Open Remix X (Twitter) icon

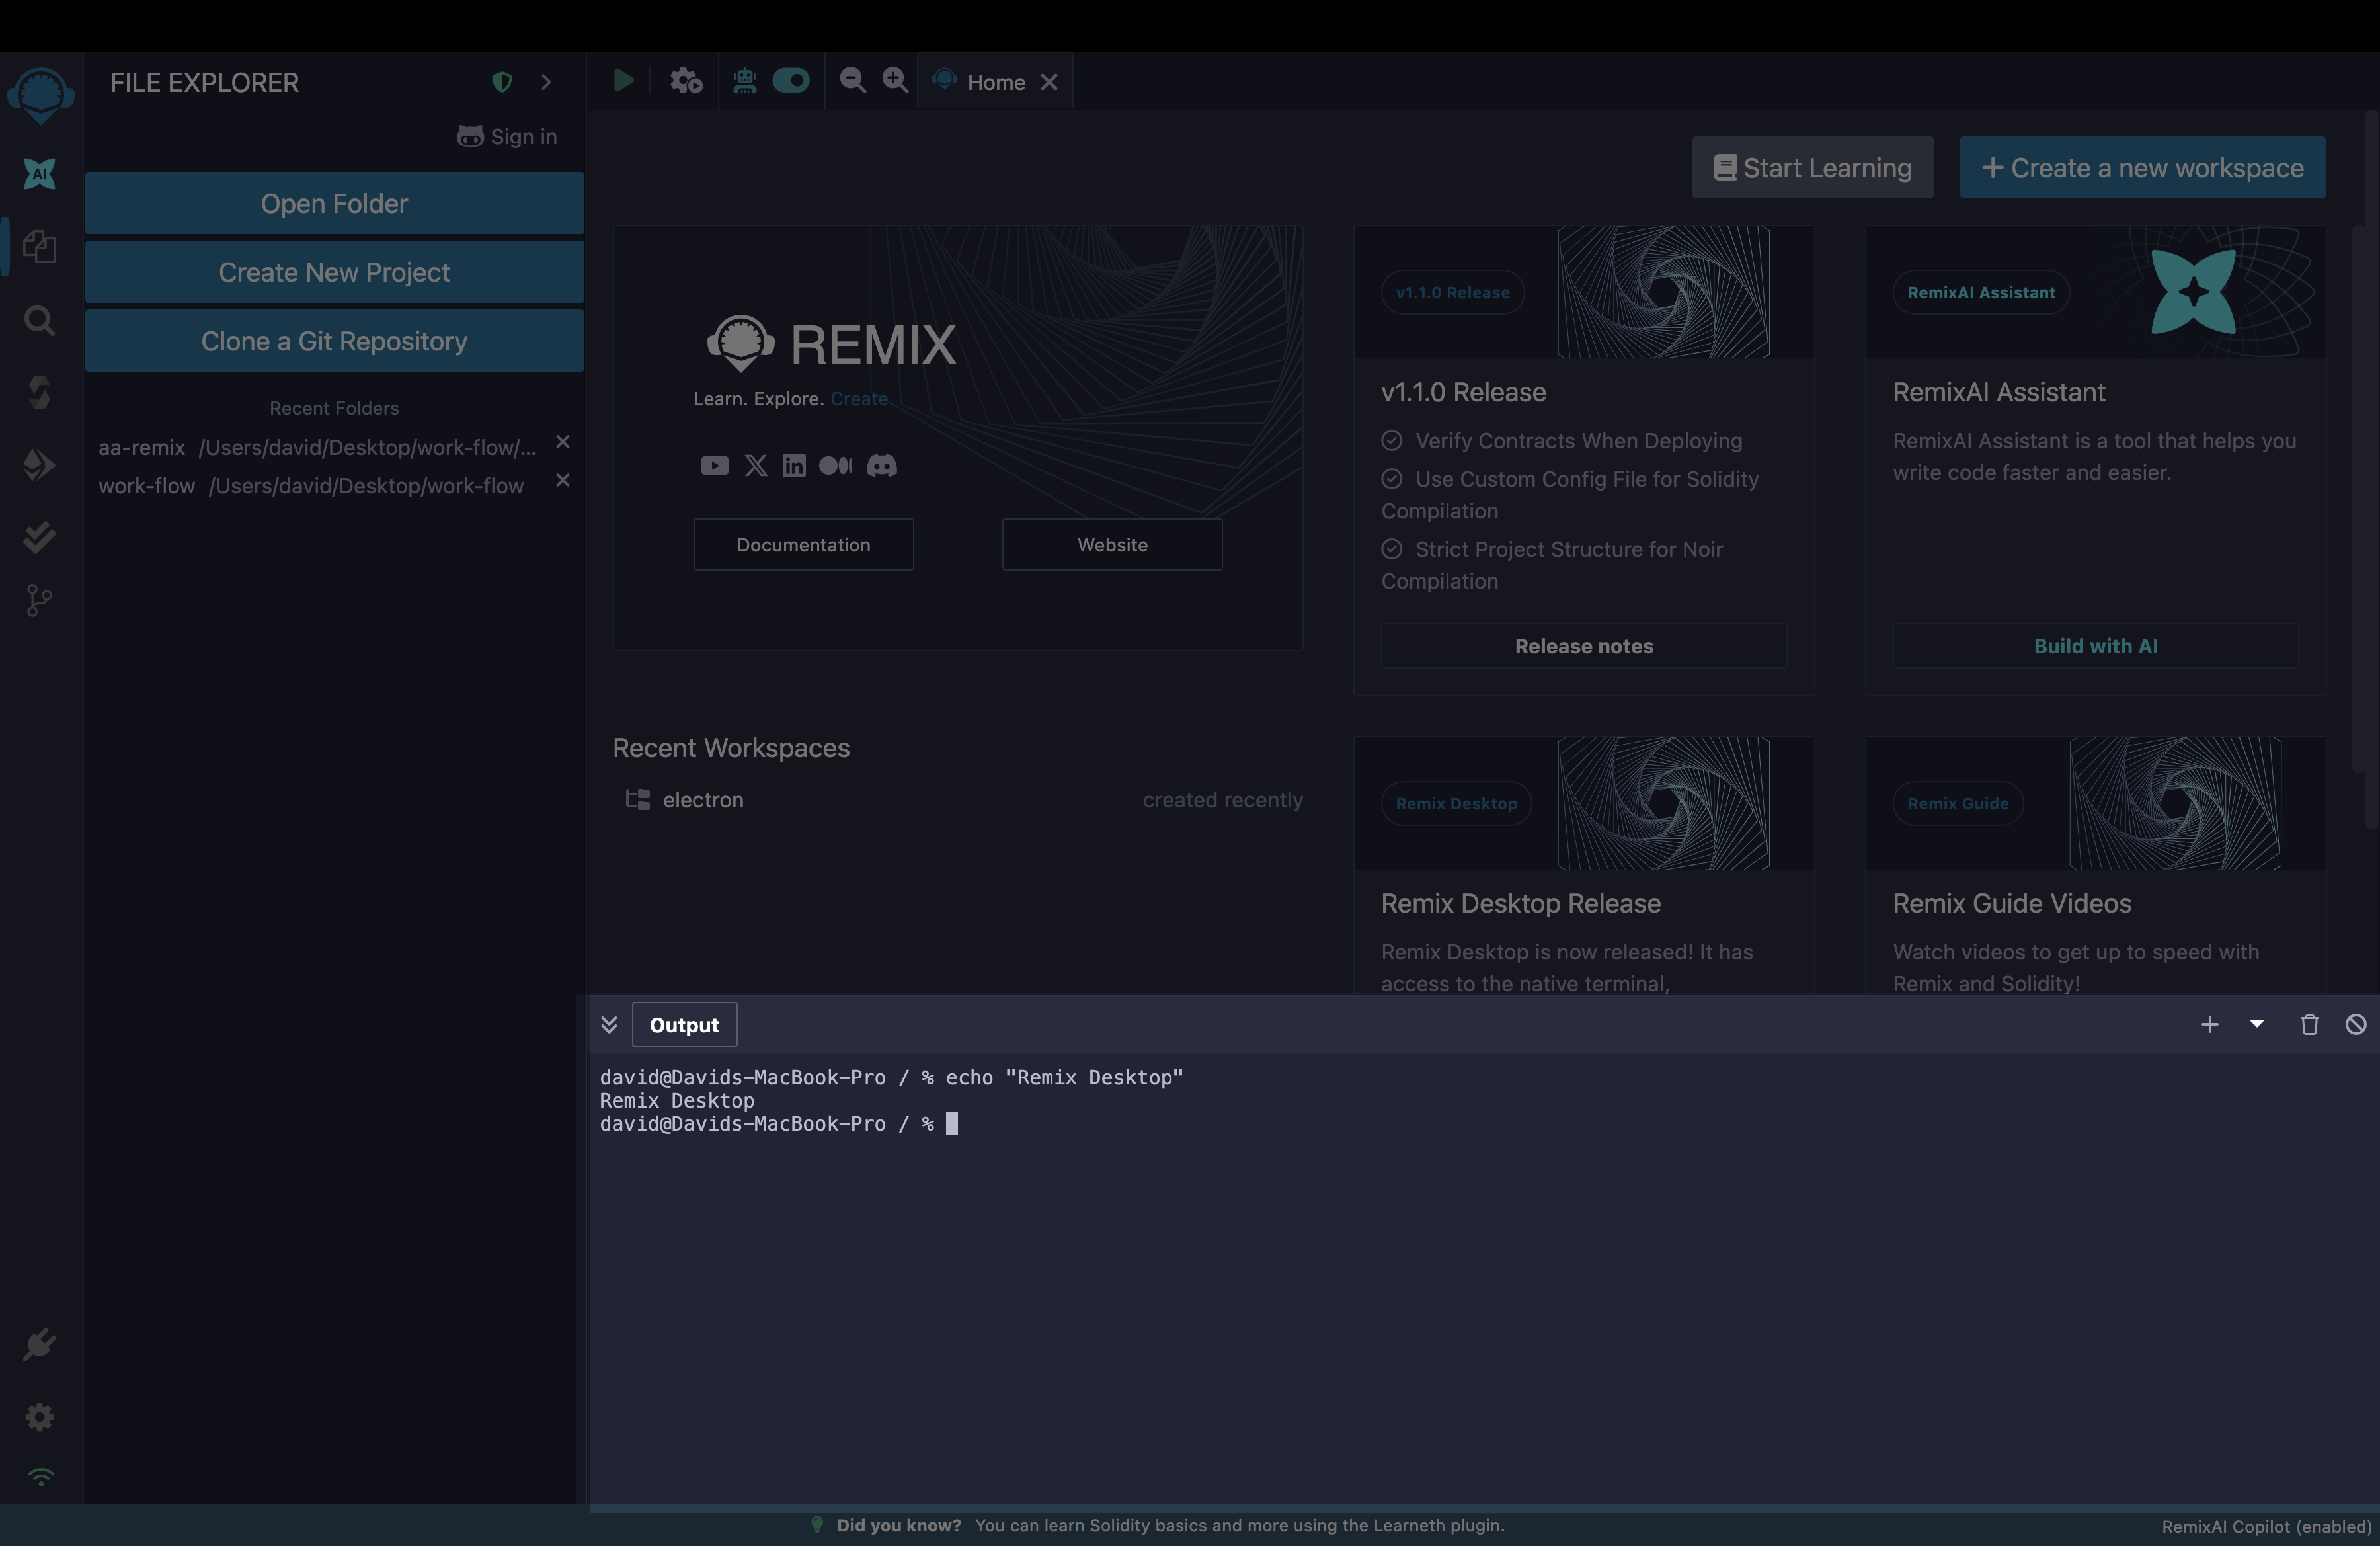(x=756, y=466)
